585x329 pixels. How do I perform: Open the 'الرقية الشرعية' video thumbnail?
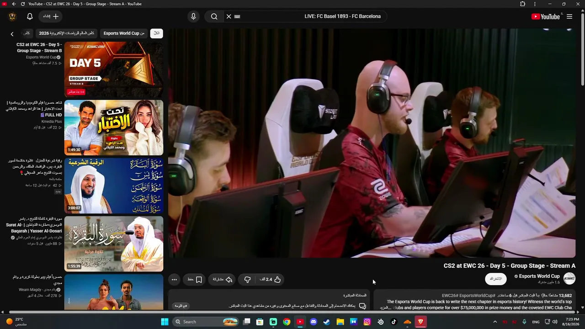114,186
